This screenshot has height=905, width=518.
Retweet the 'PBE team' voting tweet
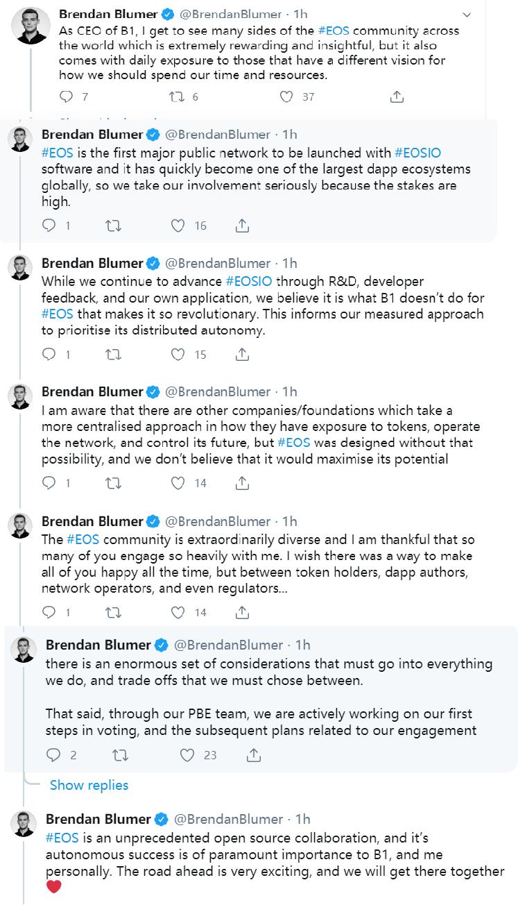[119, 755]
